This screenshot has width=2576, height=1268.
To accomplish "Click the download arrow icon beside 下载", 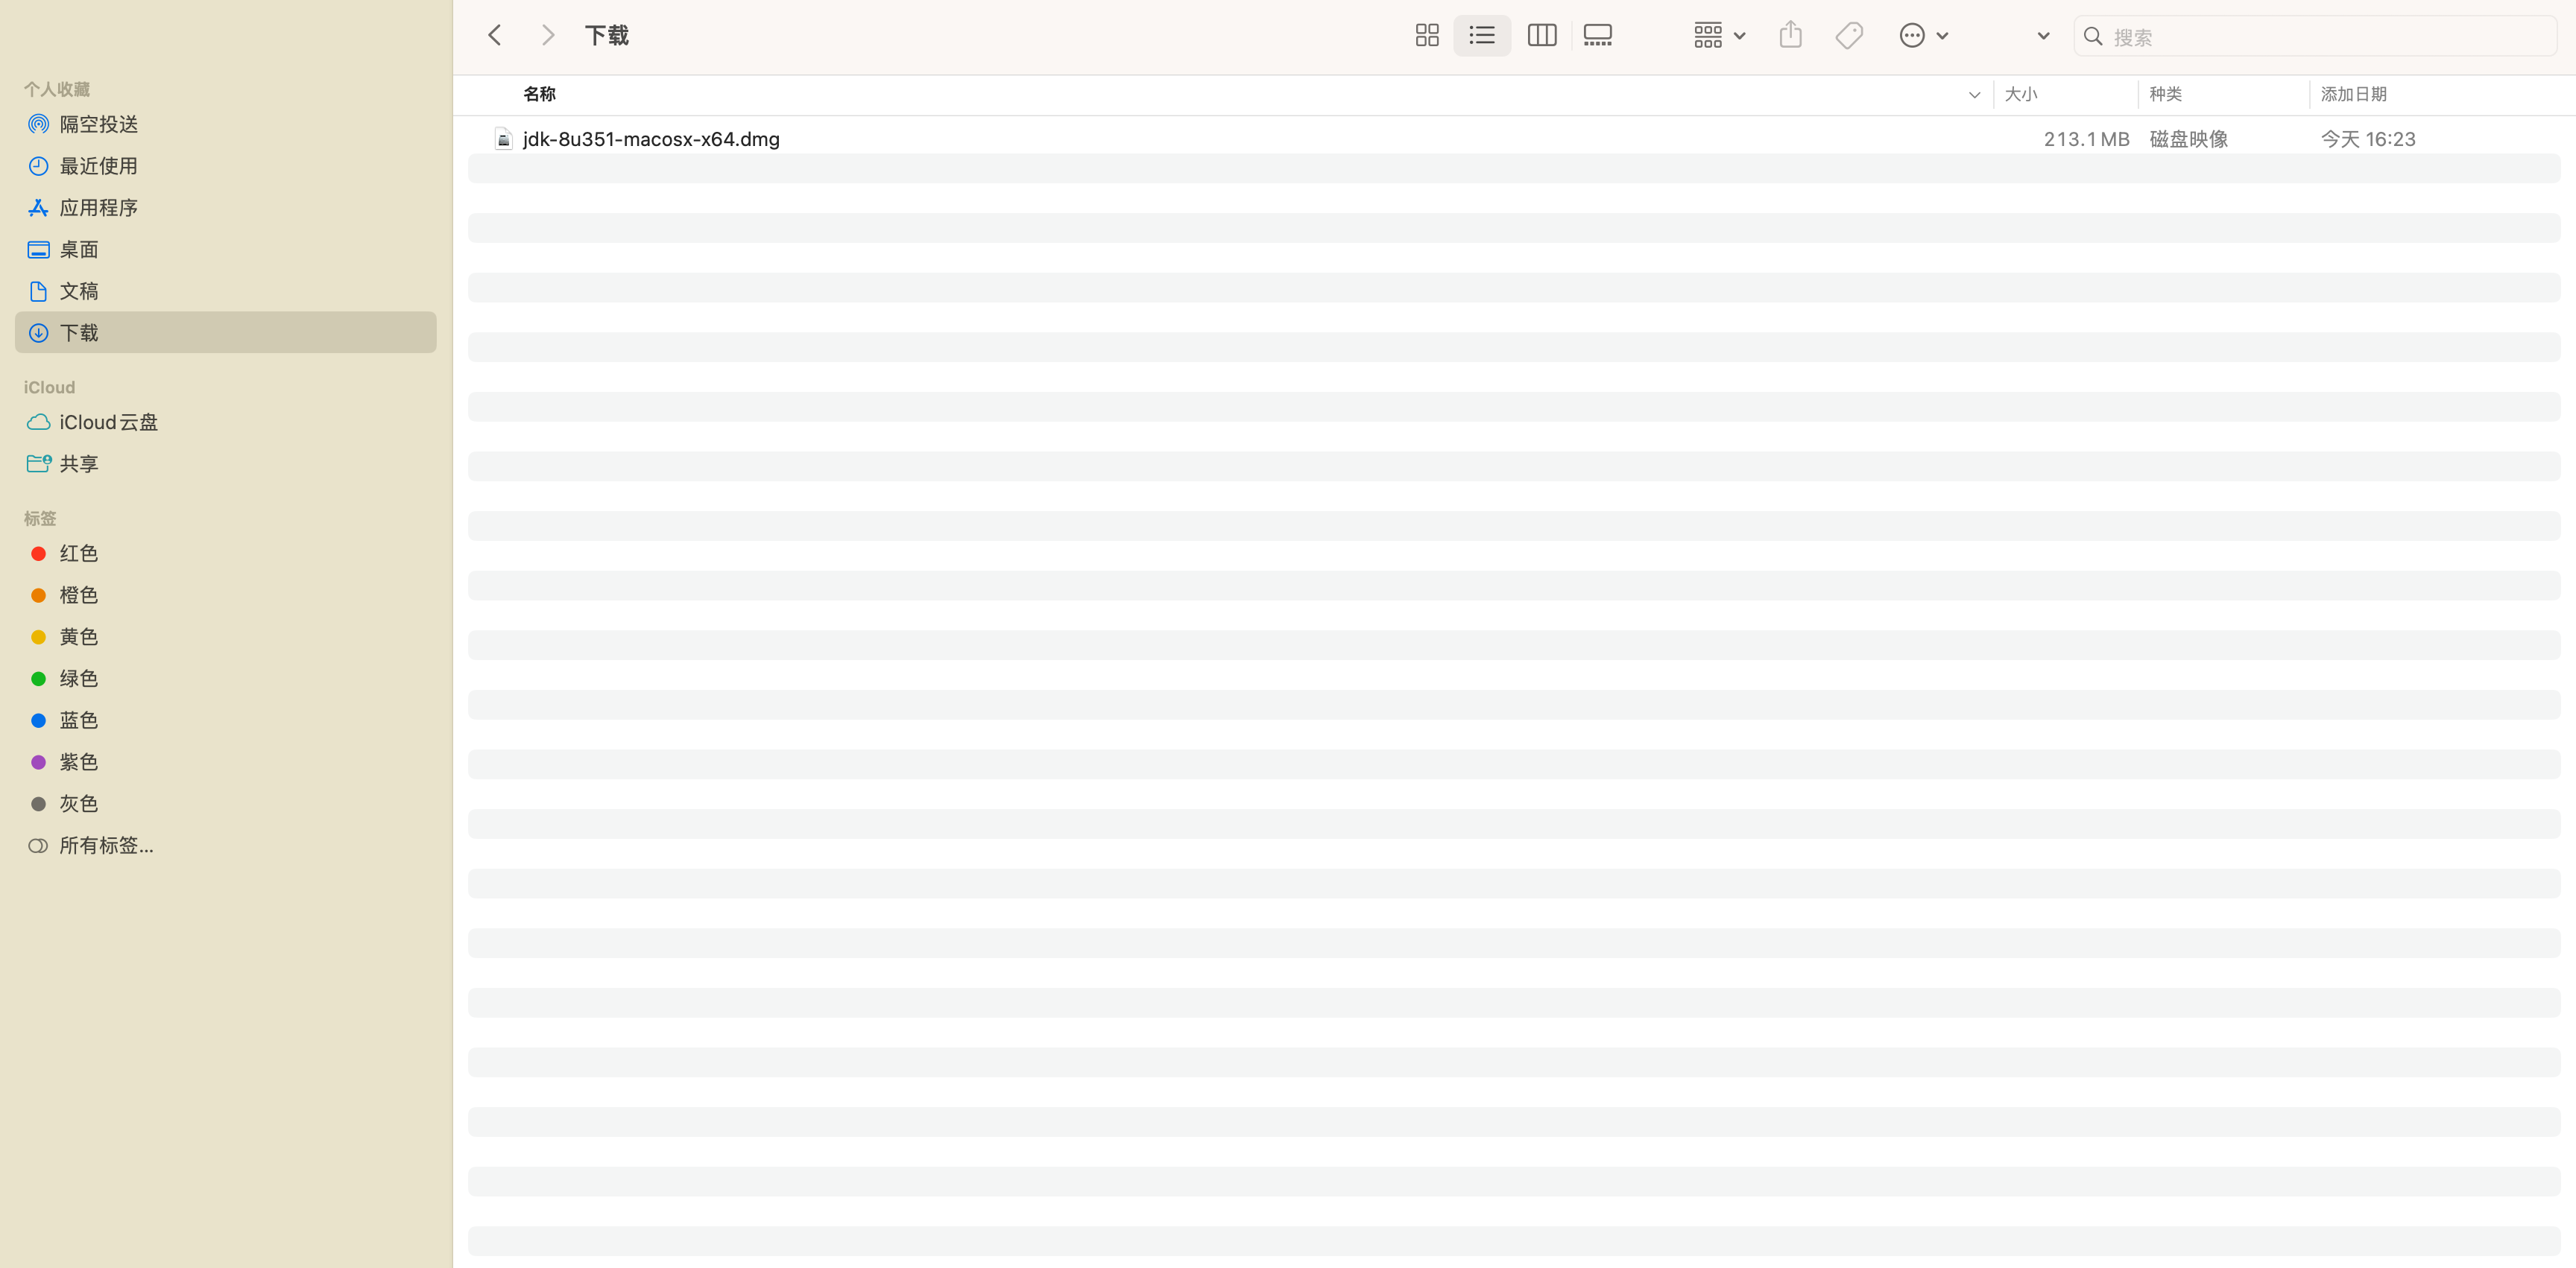I will 38,333.
